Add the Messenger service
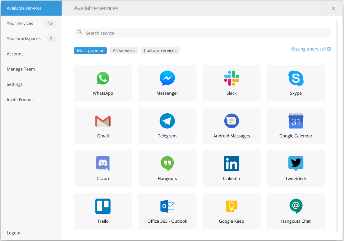The width and height of the screenshot is (344, 241). 167,83
